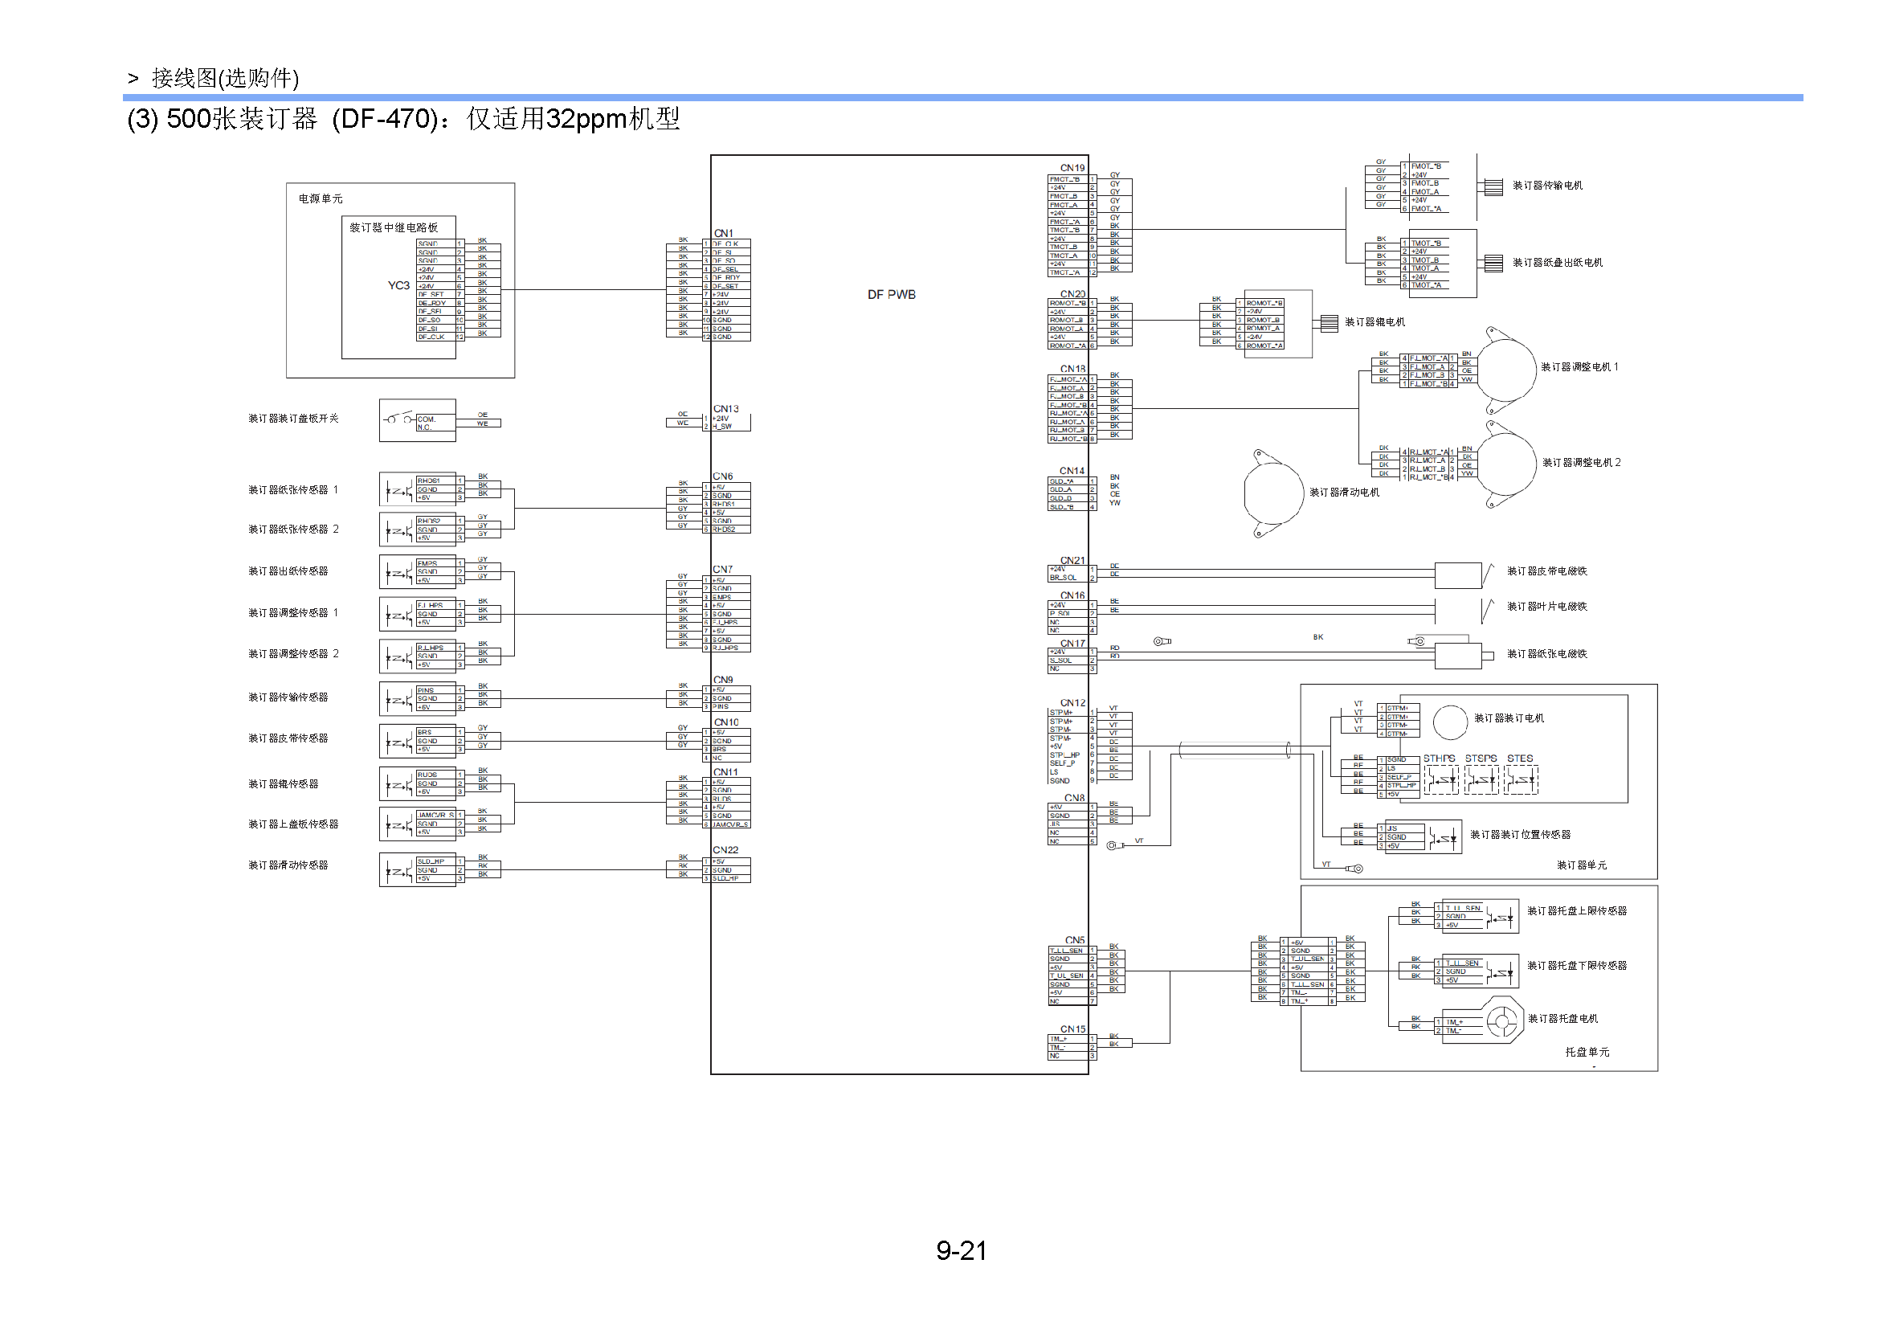1879x1329 pixels.
Task: Select the STES sensor label
Action: tap(1520, 759)
